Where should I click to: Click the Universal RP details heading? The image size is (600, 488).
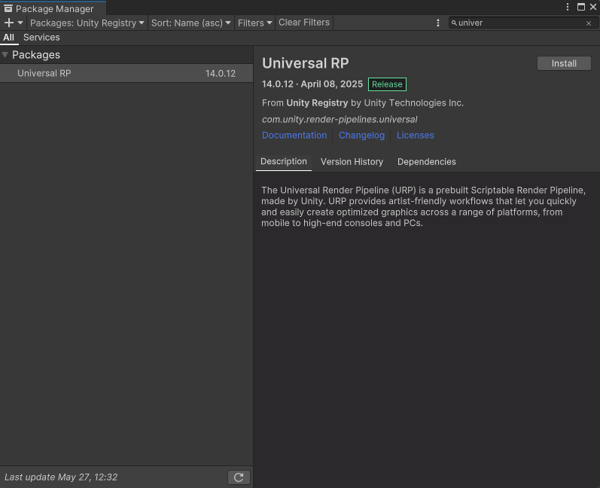click(306, 63)
